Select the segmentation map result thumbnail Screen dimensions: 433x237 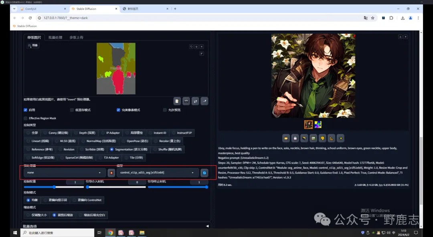(318, 125)
